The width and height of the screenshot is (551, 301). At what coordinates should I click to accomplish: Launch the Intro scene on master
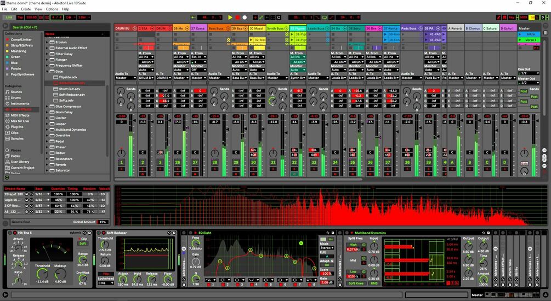(x=529, y=34)
